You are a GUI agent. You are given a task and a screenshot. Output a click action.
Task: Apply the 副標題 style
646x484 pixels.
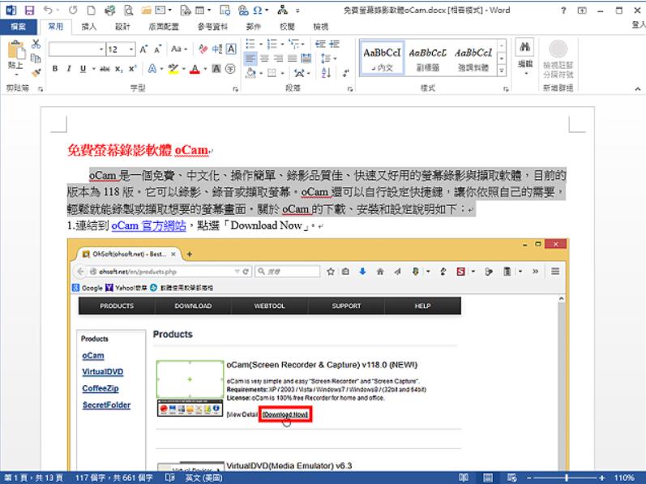coord(427,58)
